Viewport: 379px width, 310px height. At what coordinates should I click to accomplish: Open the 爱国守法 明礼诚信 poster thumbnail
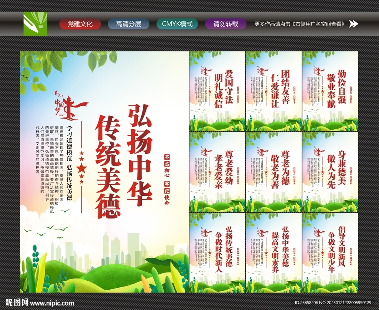pos(217,91)
